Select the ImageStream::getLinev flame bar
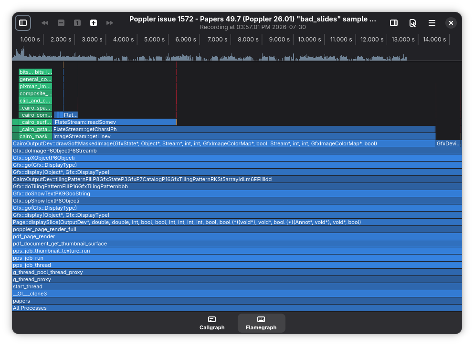The width and height of the screenshot is (474, 346). pos(244,136)
